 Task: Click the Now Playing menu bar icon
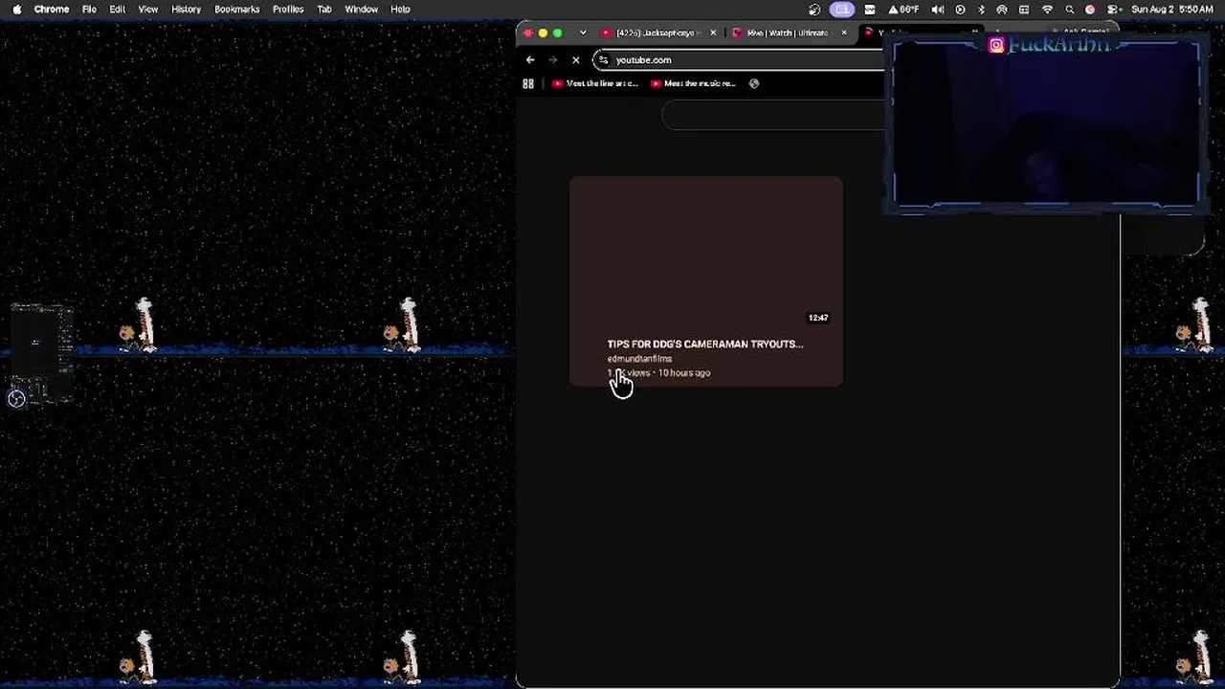pyautogui.click(x=960, y=10)
